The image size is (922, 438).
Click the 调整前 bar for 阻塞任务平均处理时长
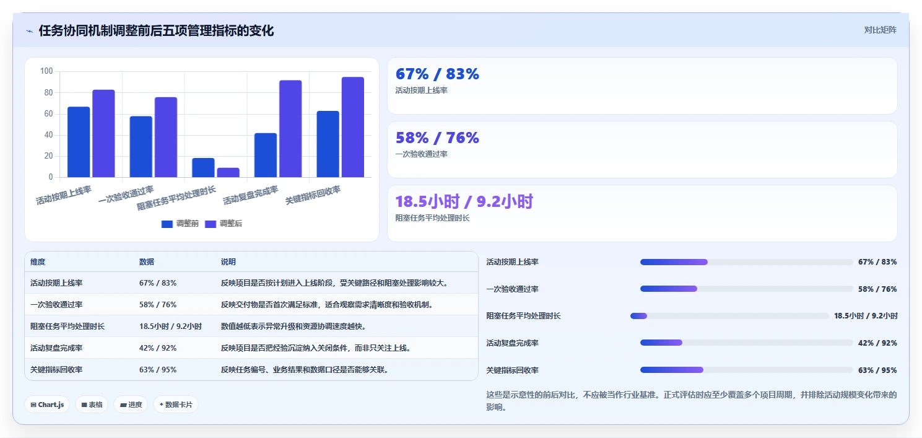click(203, 167)
